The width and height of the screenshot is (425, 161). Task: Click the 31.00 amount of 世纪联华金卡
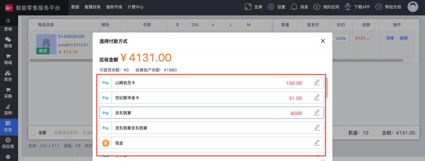[x=295, y=98]
